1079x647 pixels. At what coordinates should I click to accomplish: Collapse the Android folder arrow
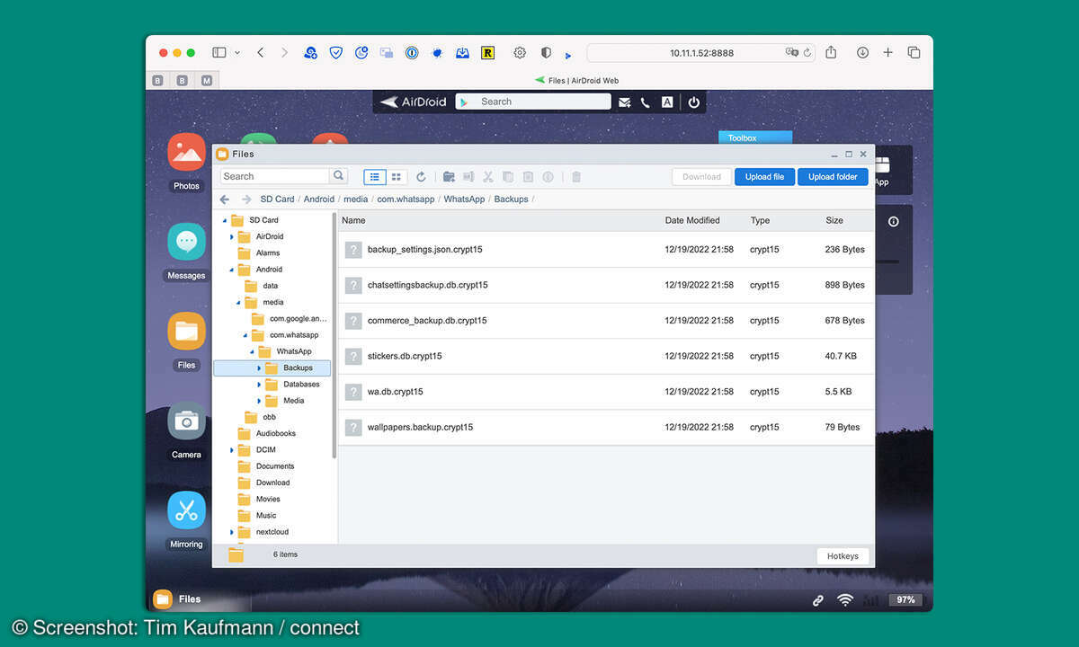[232, 270]
